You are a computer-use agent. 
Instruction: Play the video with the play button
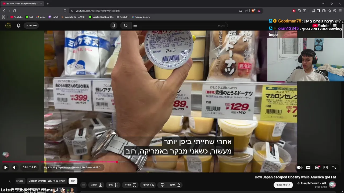(x=6, y=167)
